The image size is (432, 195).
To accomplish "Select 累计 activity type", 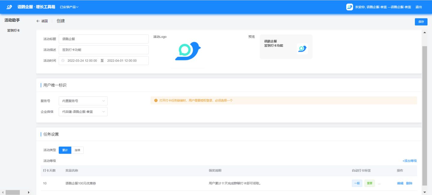I will click(x=65, y=150).
